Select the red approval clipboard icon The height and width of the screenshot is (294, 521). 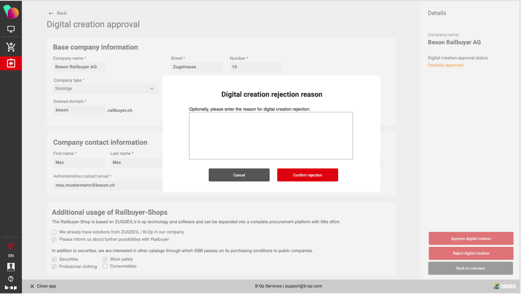click(11, 63)
